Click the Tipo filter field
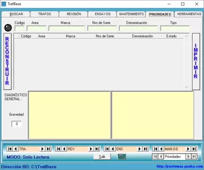The width and height of the screenshot is (204, 170). pos(175,28)
